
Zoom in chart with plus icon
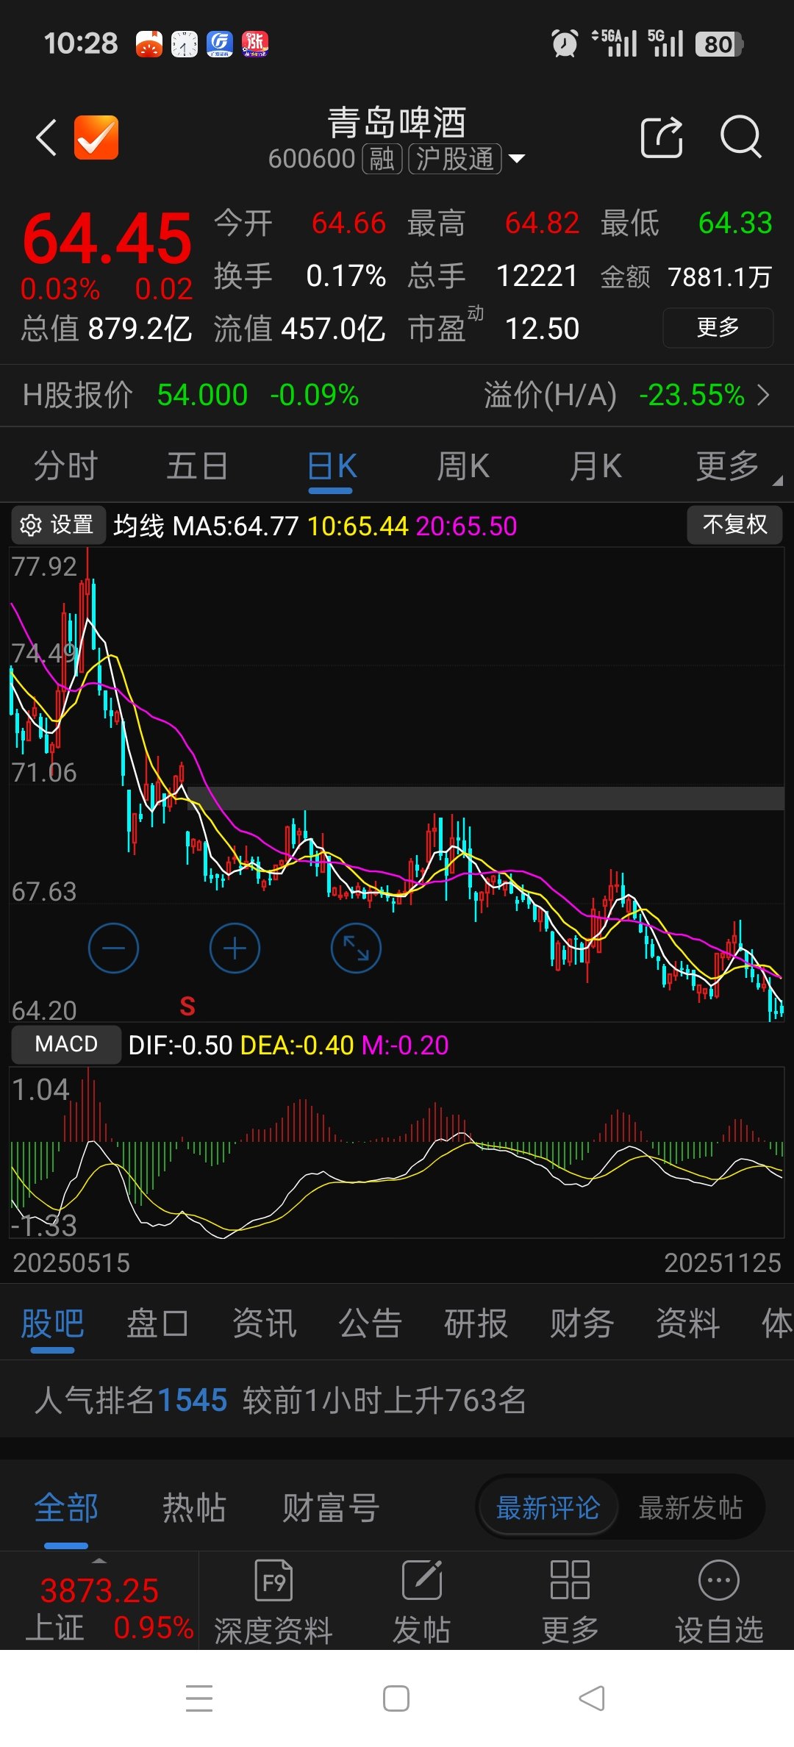coord(235,948)
